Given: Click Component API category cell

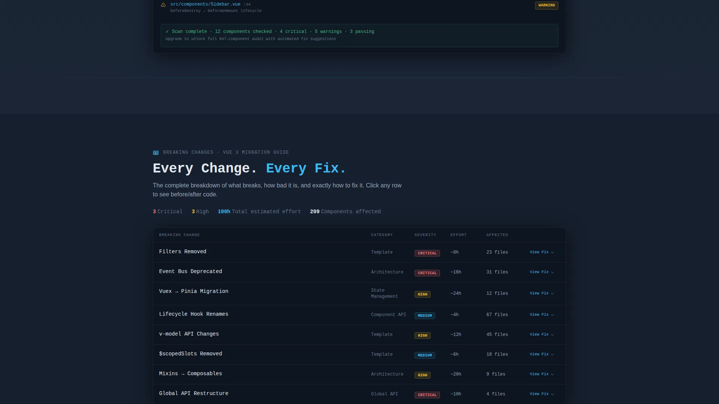Looking at the screenshot, I should 388,315.
